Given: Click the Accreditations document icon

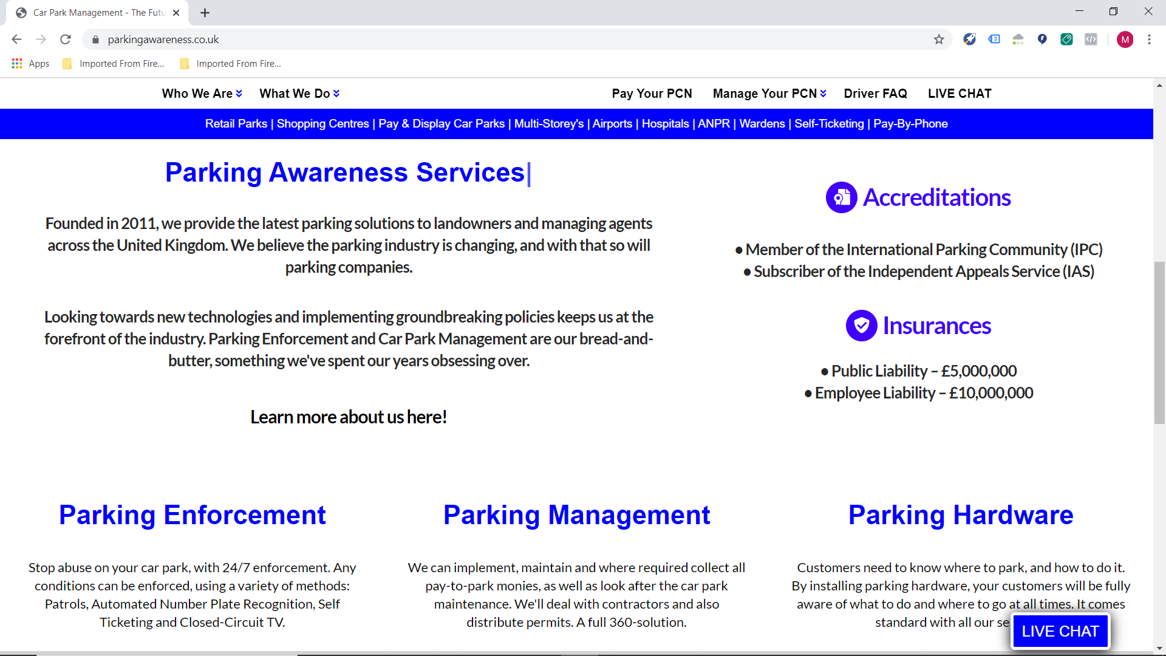Looking at the screenshot, I should pos(842,197).
